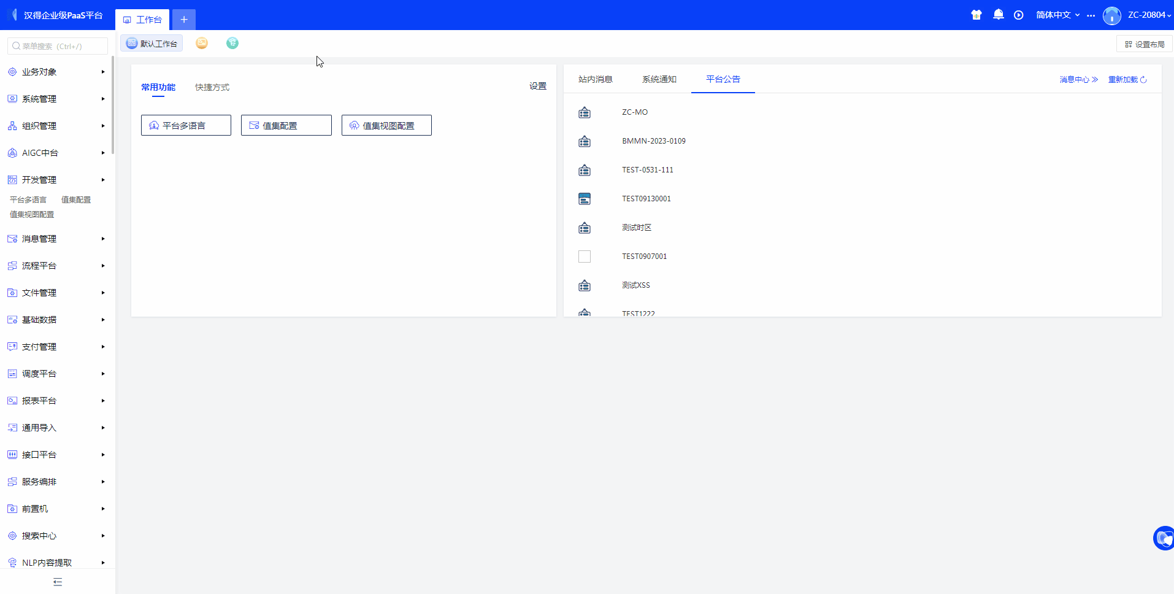Open the 值集视图配置 shortcut button

click(x=386, y=125)
